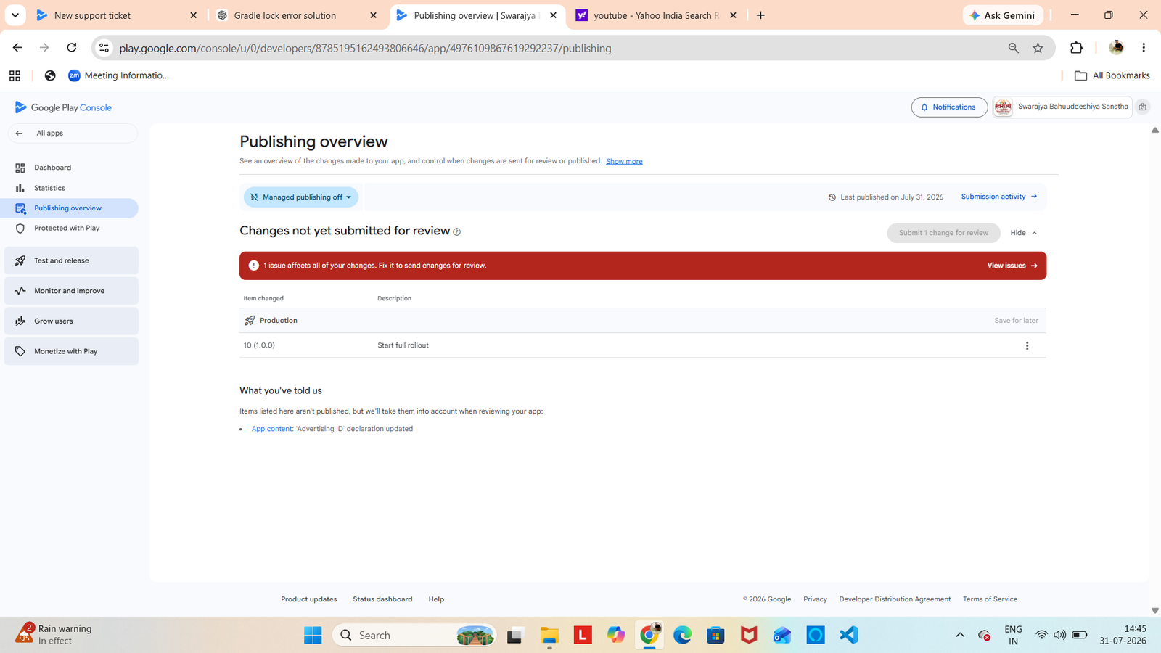Click the help icon beside Changes not yet submitted
Screen dimensions: 1161x653
tap(456, 232)
